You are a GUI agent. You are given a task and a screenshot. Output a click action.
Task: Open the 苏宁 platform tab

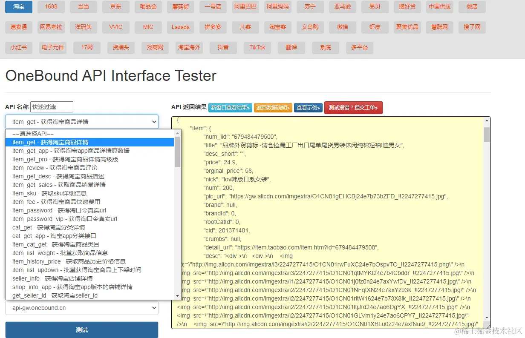(x=310, y=7)
